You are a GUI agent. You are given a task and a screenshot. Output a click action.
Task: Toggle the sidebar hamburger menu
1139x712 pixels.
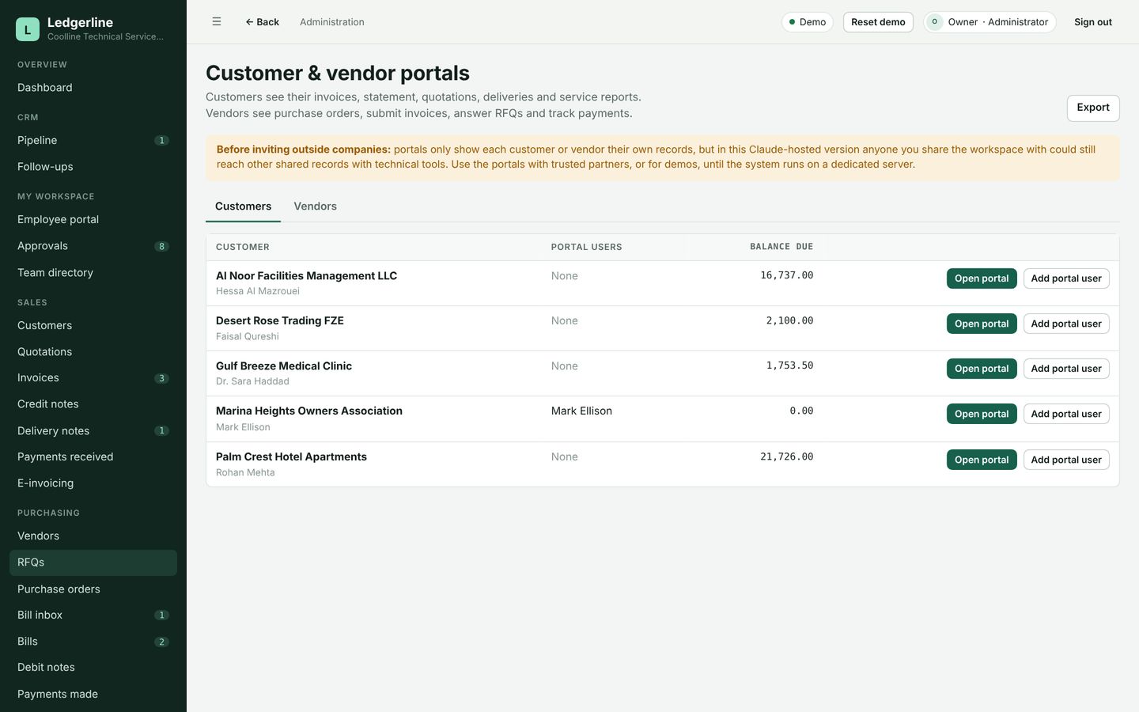(217, 22)
